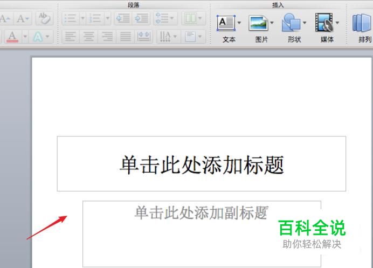Open the 形状 dropdown arrow
This screenshot has width=373, height=268.
click(305, 23)
